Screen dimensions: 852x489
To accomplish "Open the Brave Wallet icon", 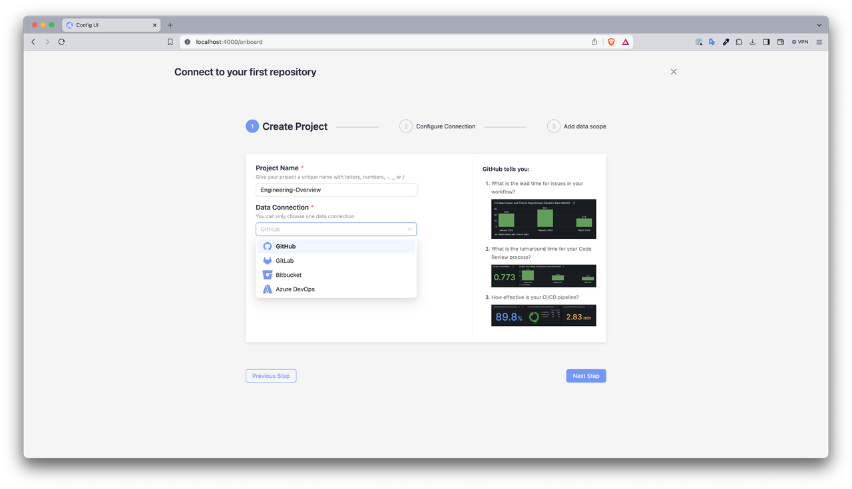I will [780, 42].
